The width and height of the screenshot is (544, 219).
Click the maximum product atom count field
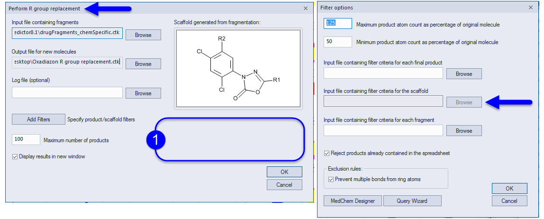(x=338, y=24)
